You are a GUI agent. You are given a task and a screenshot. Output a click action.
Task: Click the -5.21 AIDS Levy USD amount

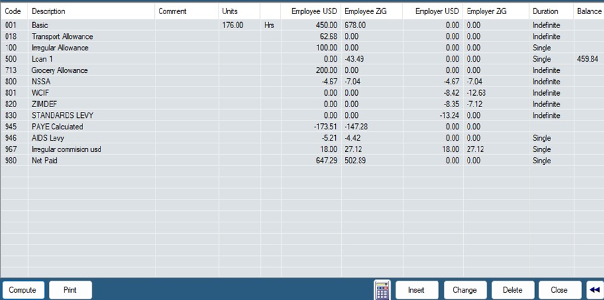pos(328,138)
